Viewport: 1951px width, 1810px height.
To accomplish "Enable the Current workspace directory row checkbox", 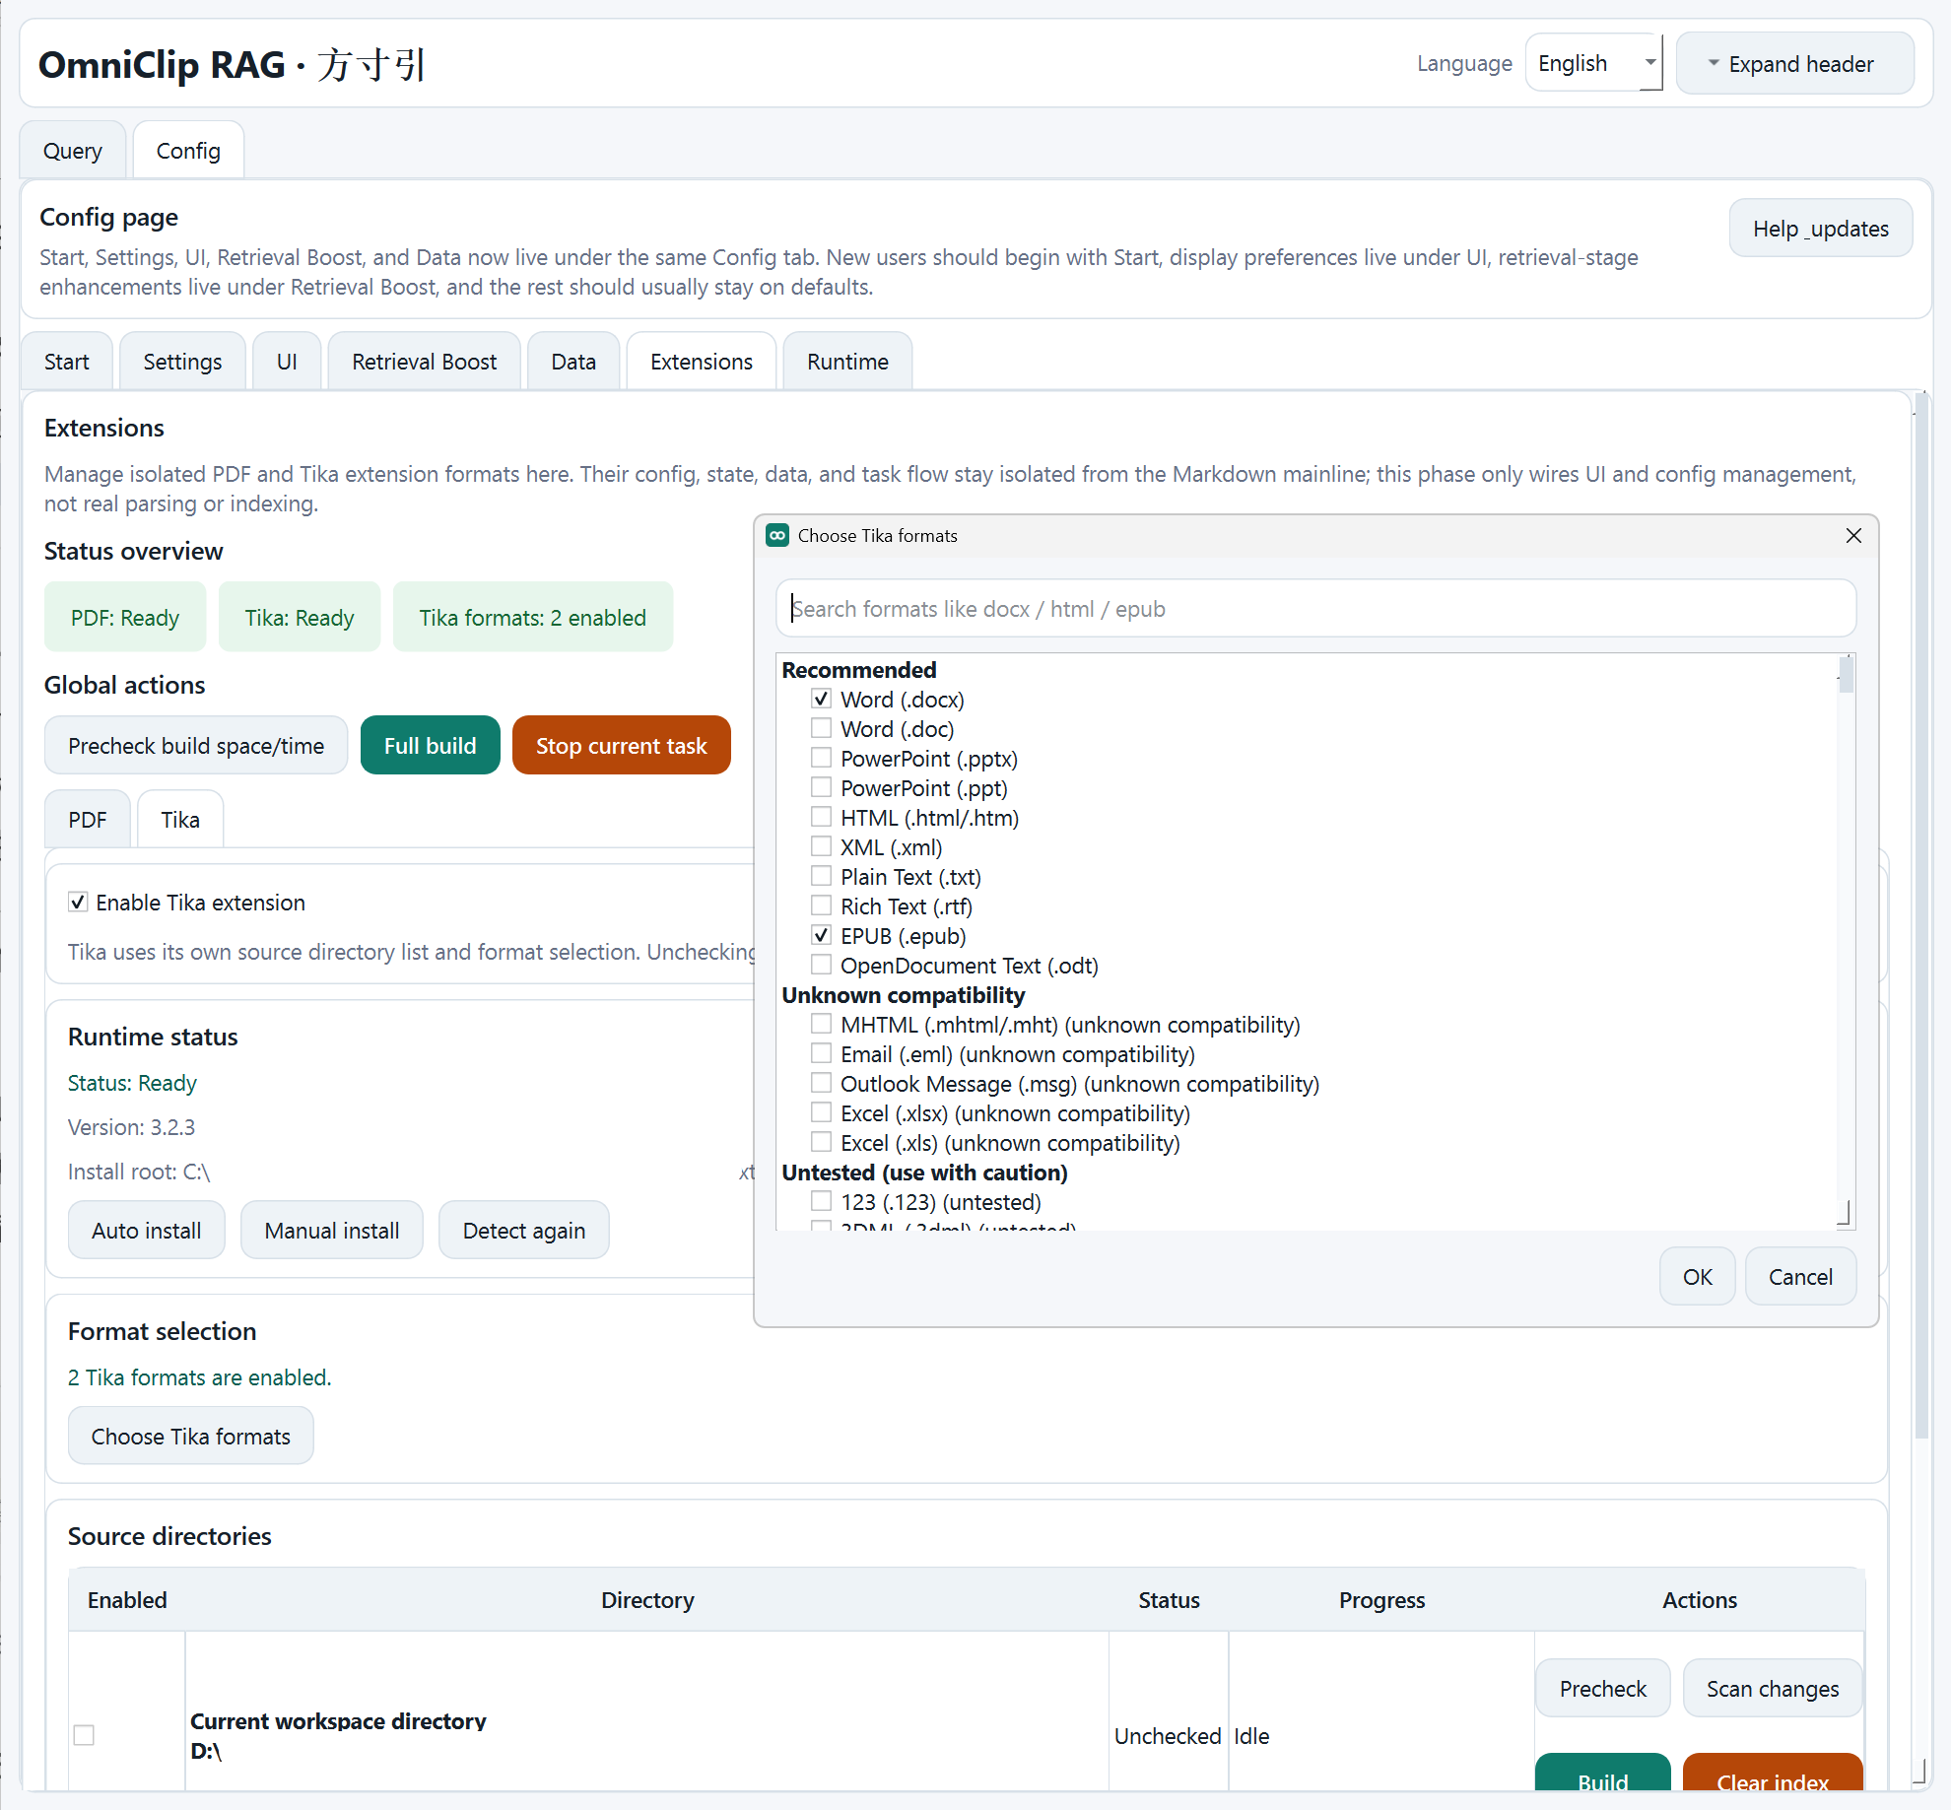I will [84, 1734].
